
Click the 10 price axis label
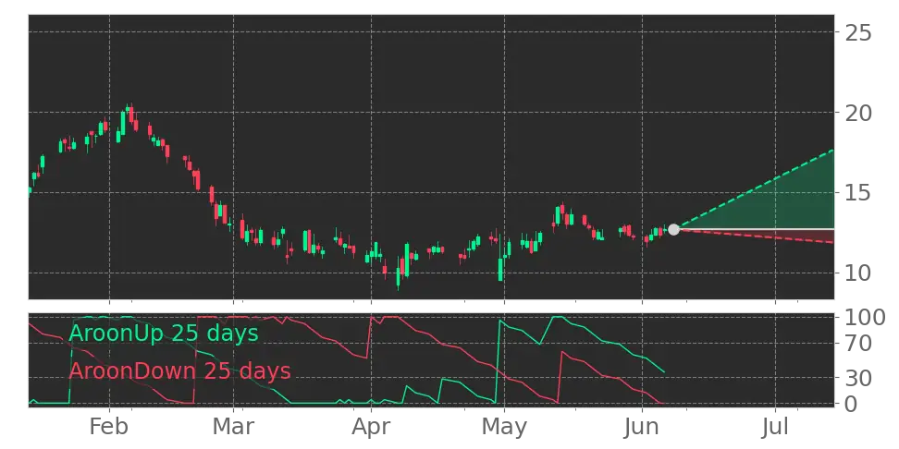(x=858, y=273)
